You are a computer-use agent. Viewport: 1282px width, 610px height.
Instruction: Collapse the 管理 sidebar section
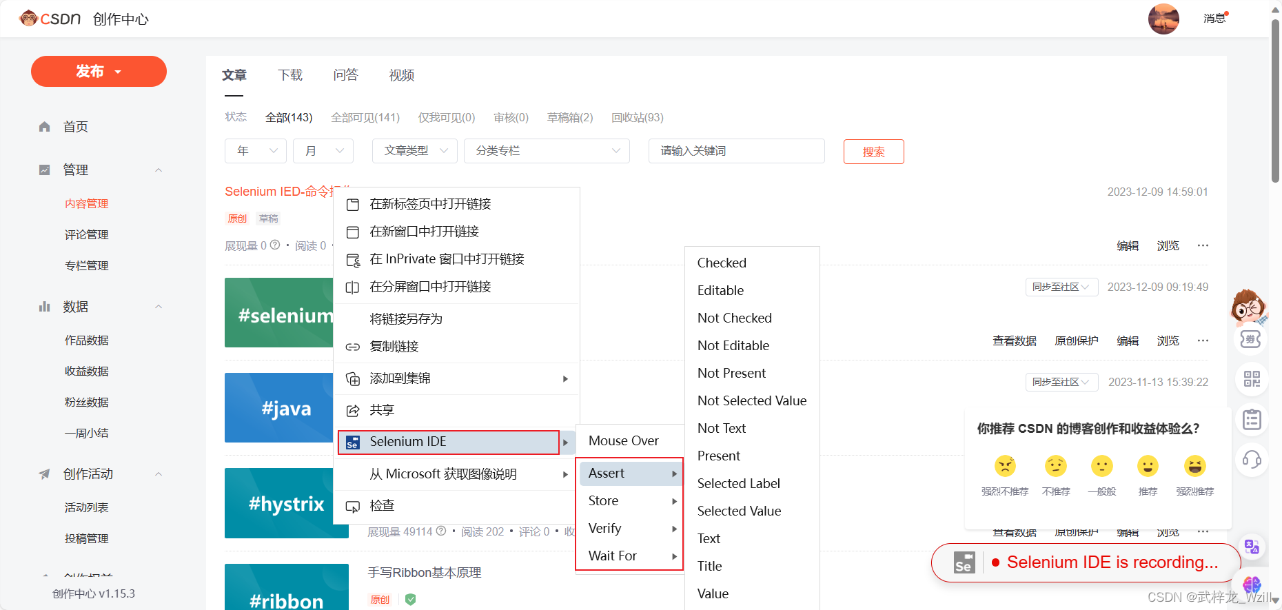click(159, 170)
